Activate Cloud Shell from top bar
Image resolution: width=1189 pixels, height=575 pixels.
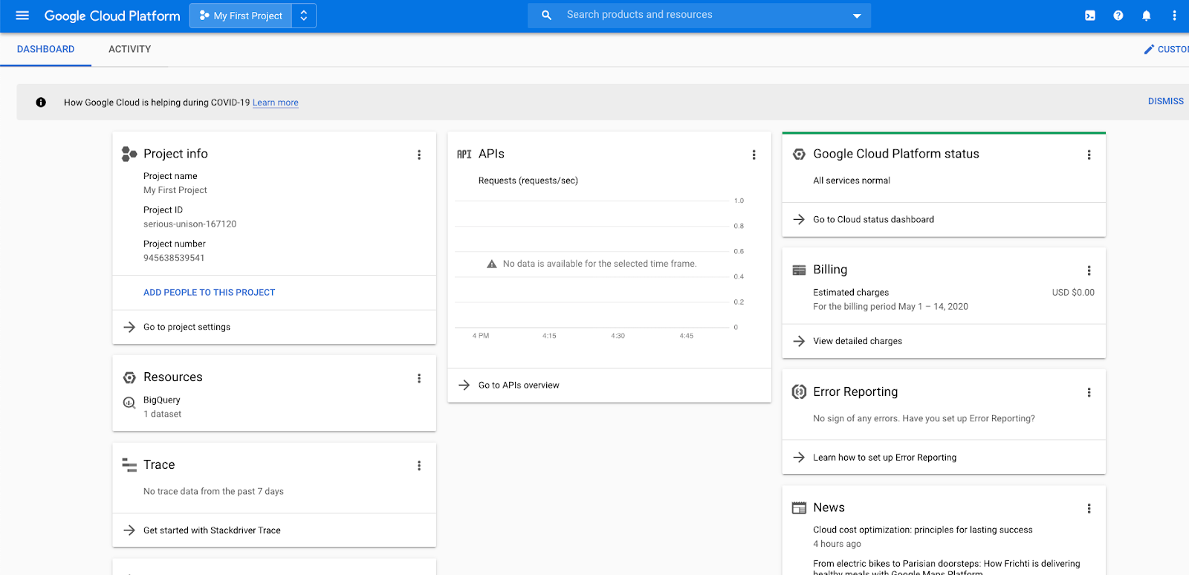pyautogui.click(x=1089, y=16)
